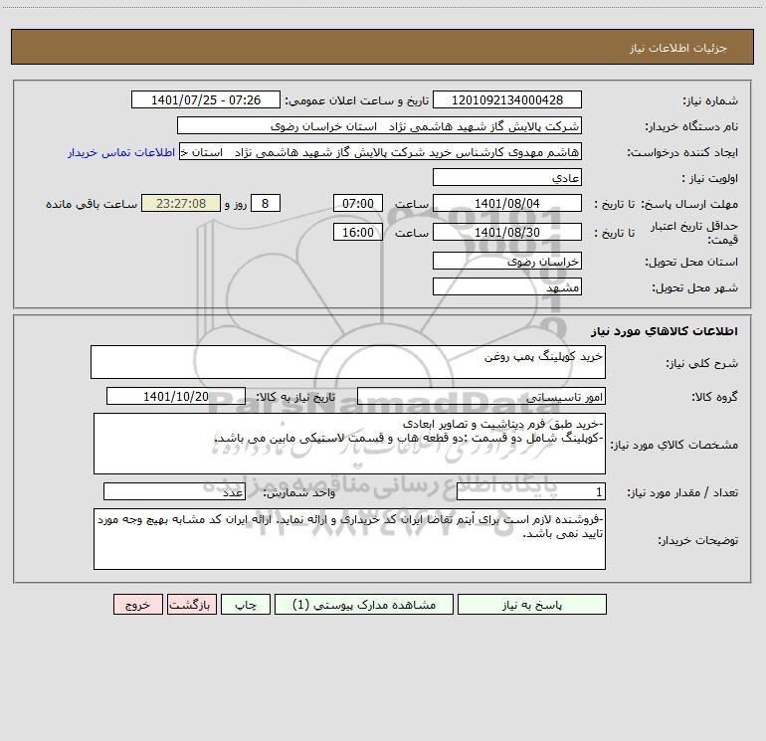
Task: Click goods group field امور تاسیساتی
Action: pos(481,396)
